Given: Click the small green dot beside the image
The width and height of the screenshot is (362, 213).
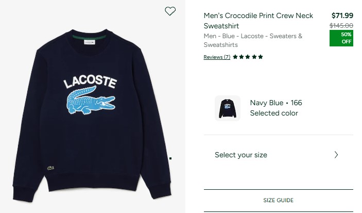Looking at the screenshot, I should click(x=170, y=158).
